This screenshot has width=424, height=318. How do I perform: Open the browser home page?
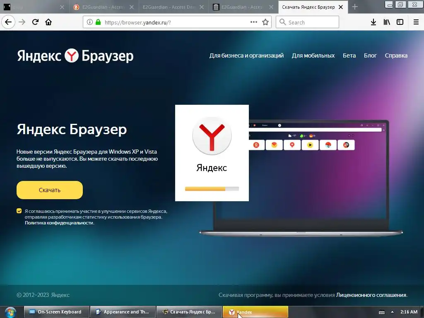48,22
